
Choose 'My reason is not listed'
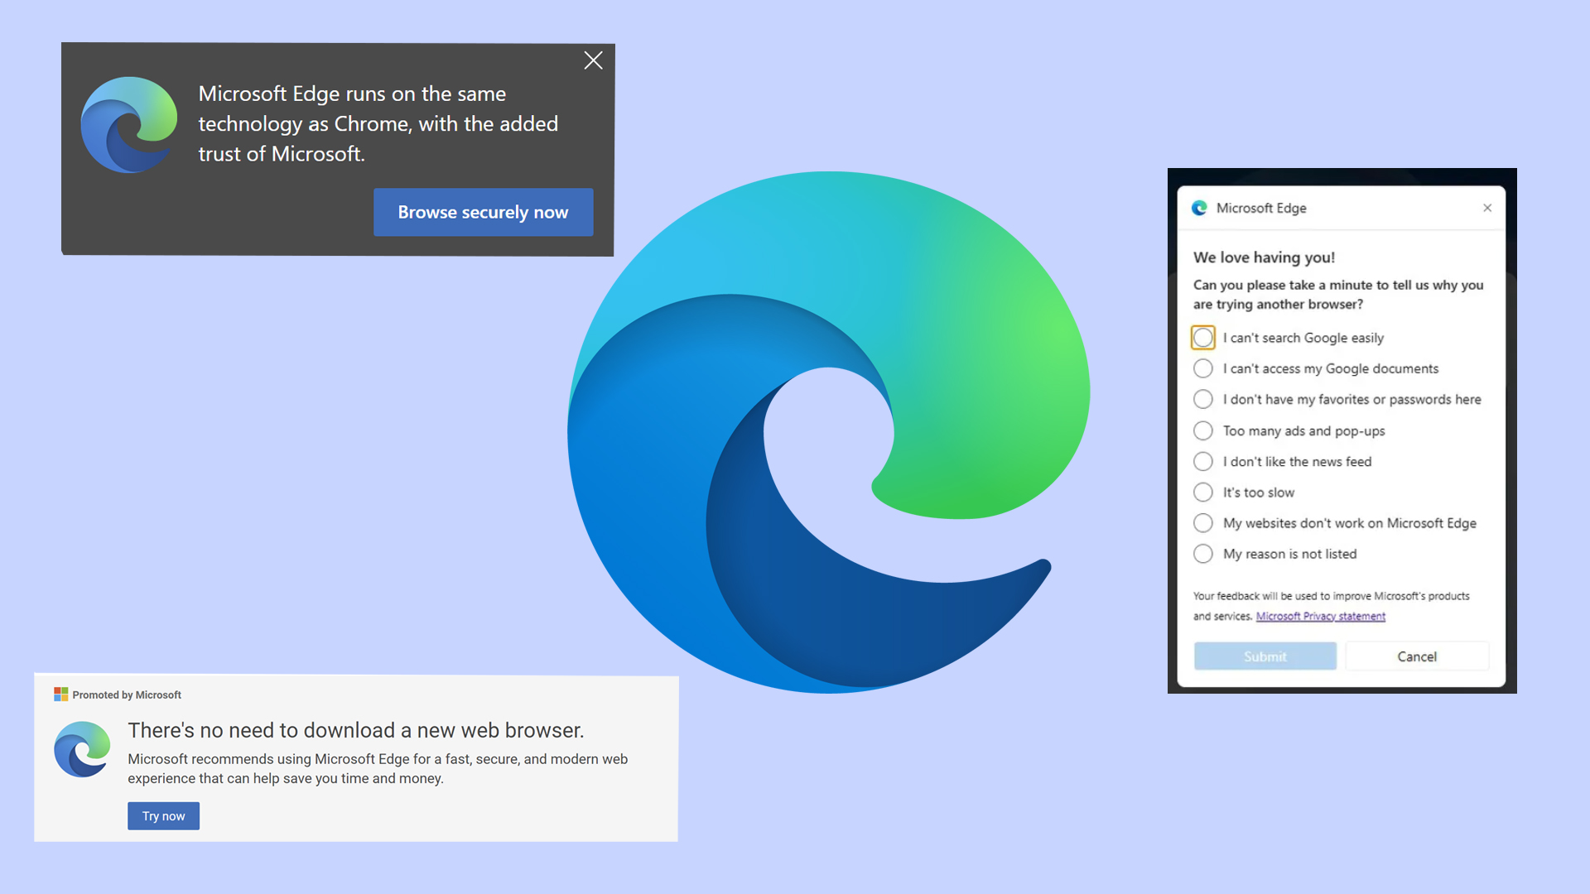pyautogui.click(x=1202, y=554)
